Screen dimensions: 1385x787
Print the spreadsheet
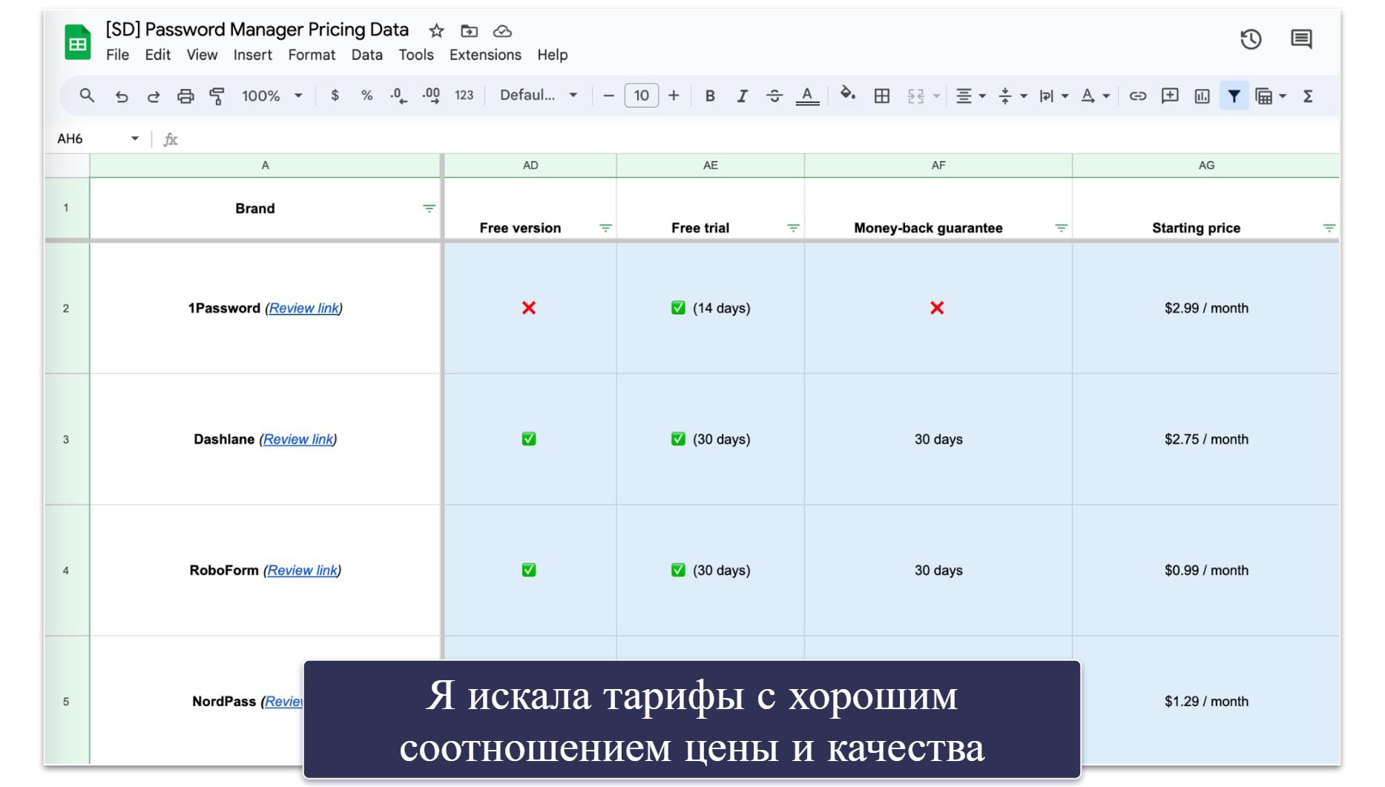point(185,96)
